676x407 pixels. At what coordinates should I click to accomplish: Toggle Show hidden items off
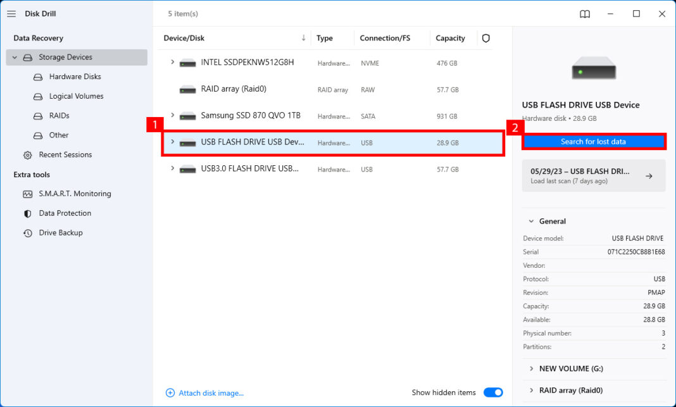493,392
